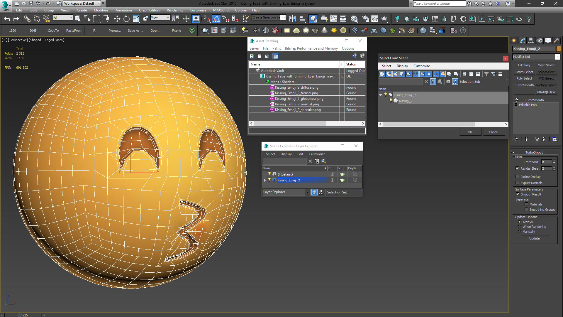
Task: Choose the Select and Move tool
Action: tap(117, 19)
